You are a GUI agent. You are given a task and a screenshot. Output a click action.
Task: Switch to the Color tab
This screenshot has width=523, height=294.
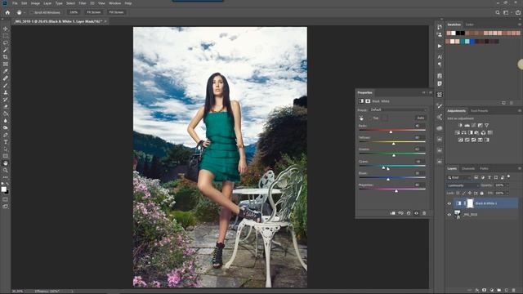[x=470, y=24]
